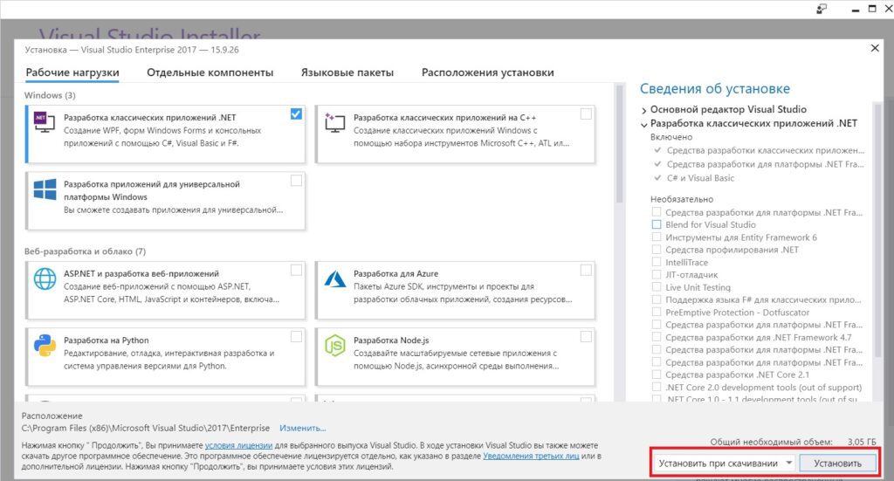
Task: Click the C++ desktop development workload icon
Action: (x=334, y=122)
